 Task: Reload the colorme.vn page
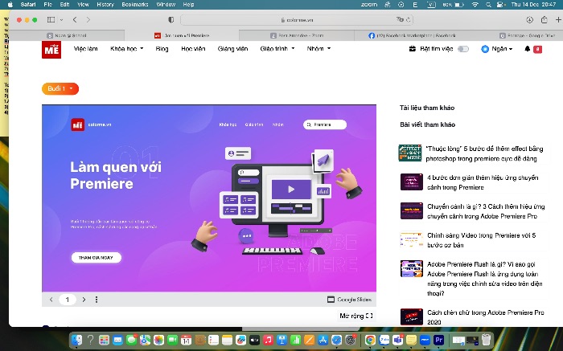point(408,20)
